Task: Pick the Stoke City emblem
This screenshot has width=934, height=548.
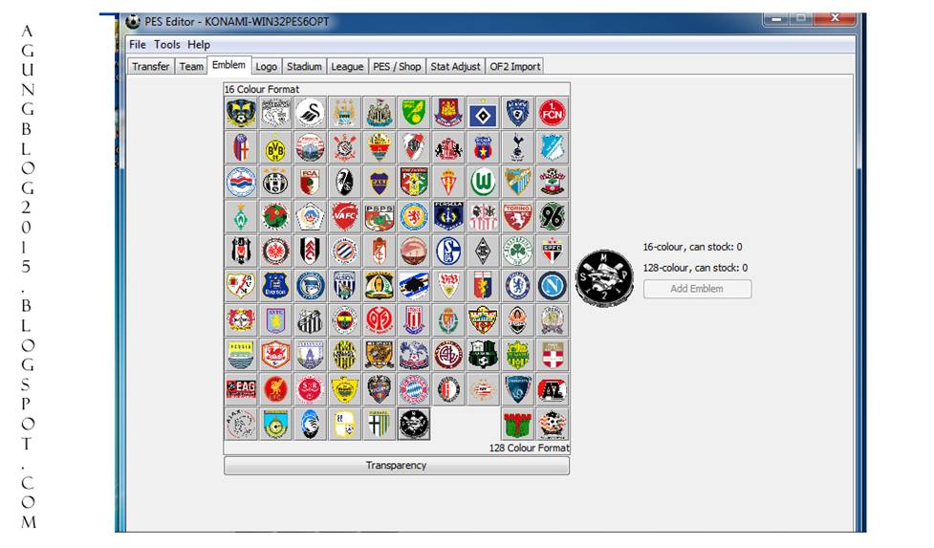Action: [414, 319]
